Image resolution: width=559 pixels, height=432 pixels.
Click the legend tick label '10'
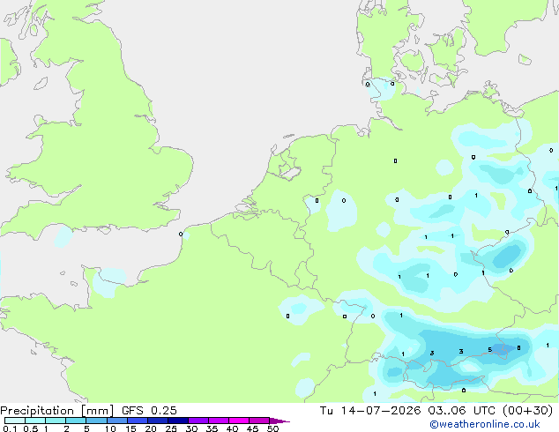(110, 428)
